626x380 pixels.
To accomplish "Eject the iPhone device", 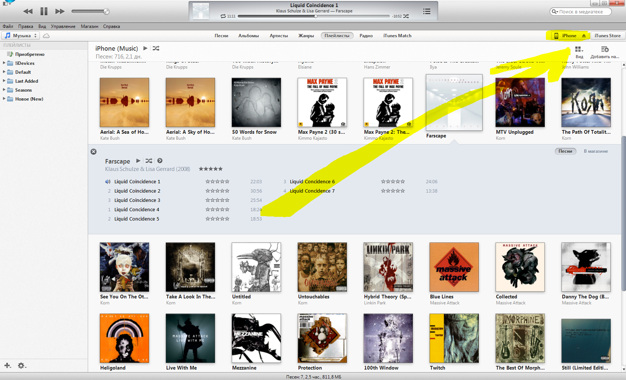I will (x=584, y=36).
